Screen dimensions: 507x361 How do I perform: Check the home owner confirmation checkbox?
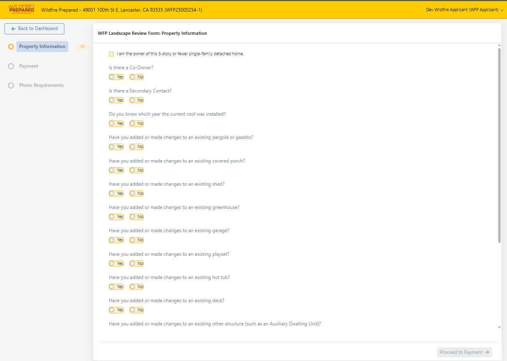click(x=111, y=54)
